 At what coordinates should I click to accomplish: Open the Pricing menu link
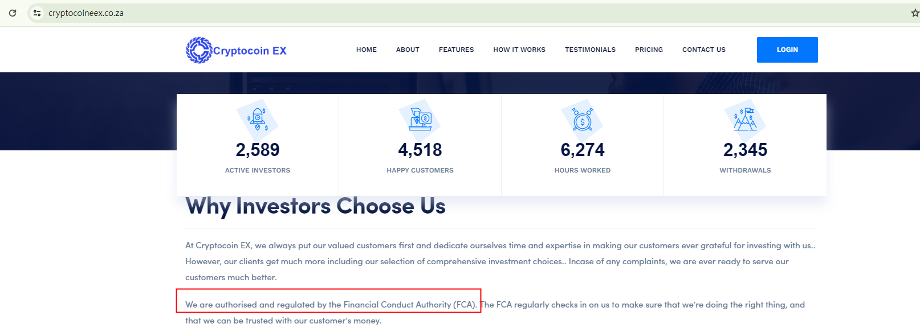point(649,50)
